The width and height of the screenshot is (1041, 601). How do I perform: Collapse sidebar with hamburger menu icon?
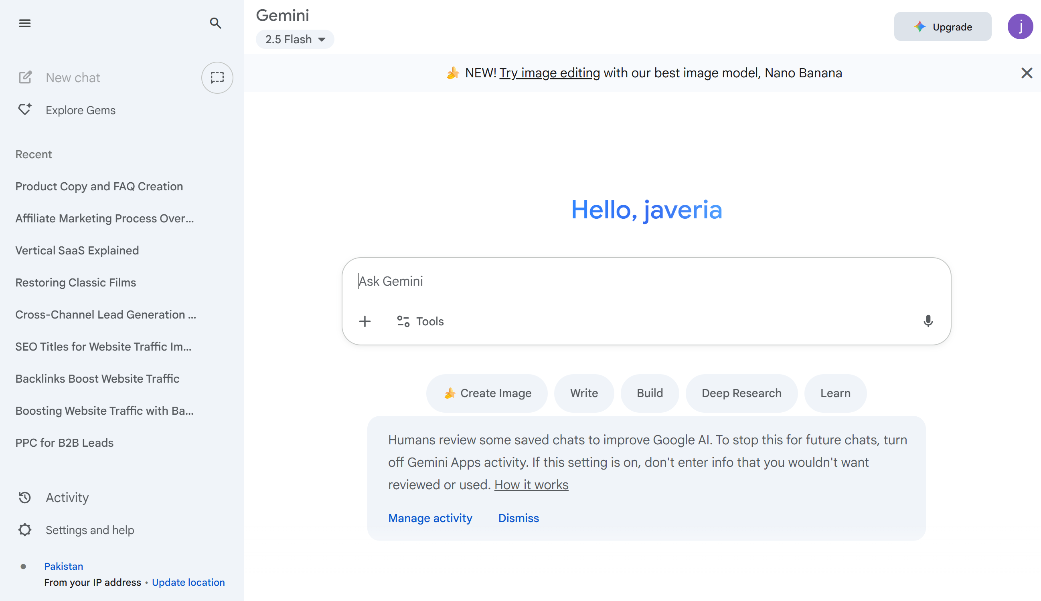tap(25, 23)
